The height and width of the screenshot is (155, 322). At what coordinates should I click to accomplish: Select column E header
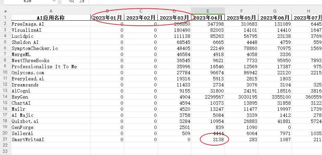point(208,11)
